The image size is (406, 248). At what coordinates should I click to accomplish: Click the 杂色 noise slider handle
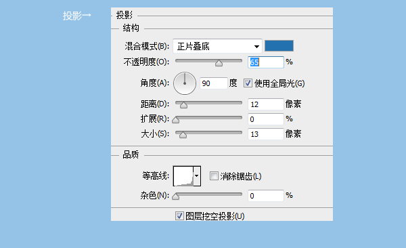(175, 197)
